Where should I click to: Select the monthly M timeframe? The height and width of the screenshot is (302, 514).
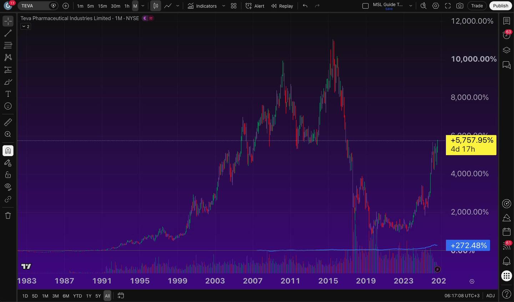point(135,6)
